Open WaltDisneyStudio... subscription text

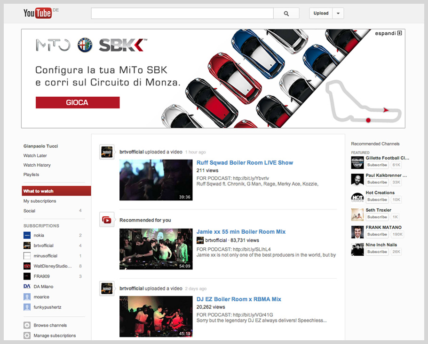pyautogui.click(x=53, y=266)
